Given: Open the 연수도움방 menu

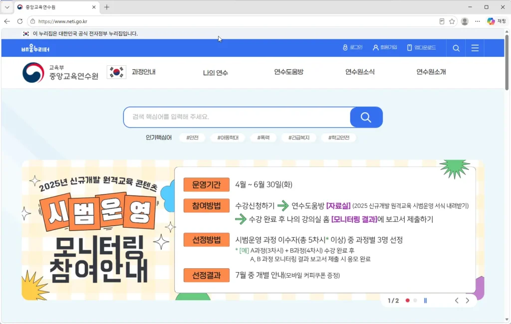Looking at the screenshot, I should [x=289, y=72].
